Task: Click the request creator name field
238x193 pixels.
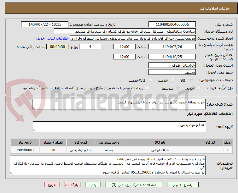Action: (133, 38)
